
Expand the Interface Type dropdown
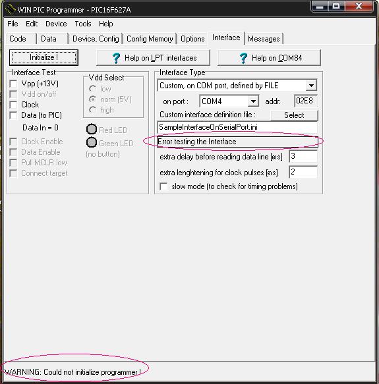pos(311,86)
